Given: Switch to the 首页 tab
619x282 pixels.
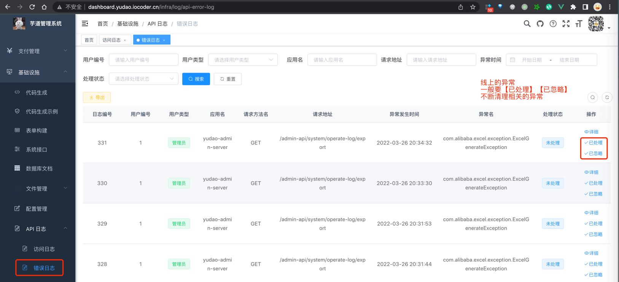Looking at the screenshot, I should point(89,40).
